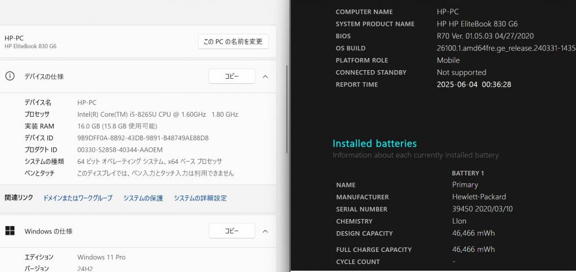Select the design capacity value 46,466 mWh
The height and width of the screenshot is (272, 576).
[x=473, y=233]
